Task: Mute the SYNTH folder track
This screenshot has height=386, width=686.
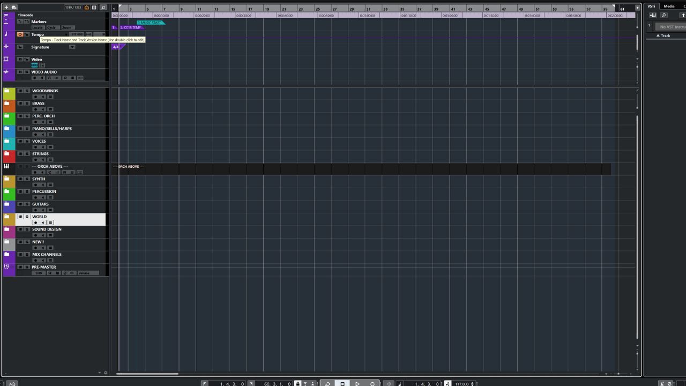Action: pos(20,179)
